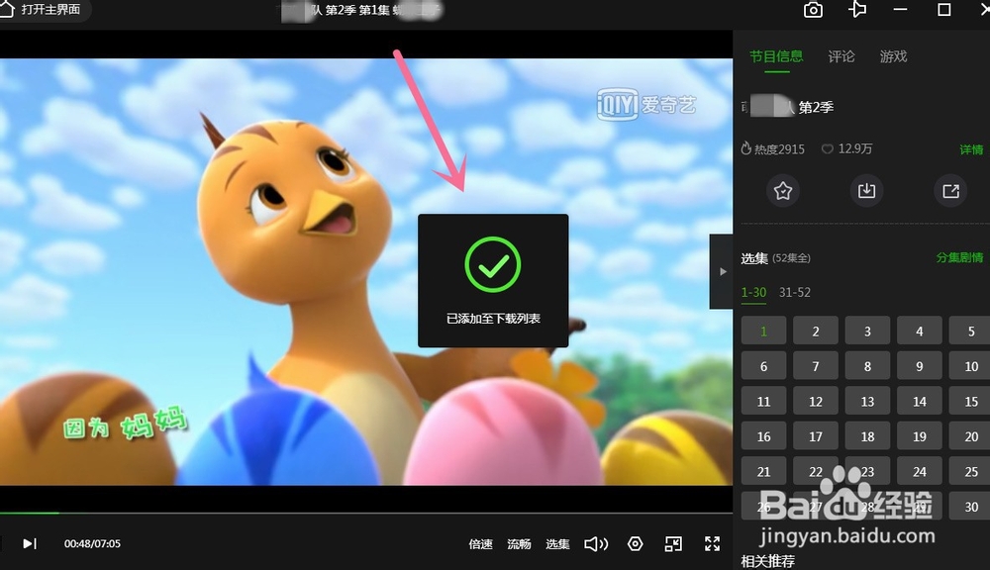Take a screenshot with the camera icon
Screen dimensions: 990x570
[813, 10]
